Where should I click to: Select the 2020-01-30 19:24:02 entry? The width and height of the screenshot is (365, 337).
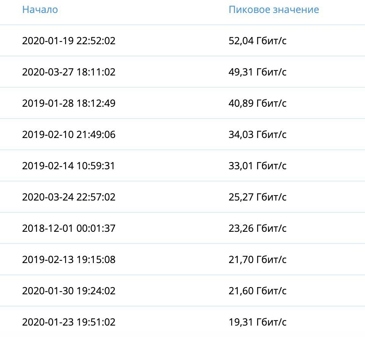tap(69, 291)
